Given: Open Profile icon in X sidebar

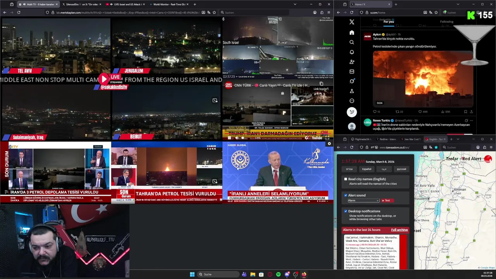Looking at the screenshot, I should click(x=351, y=91).
